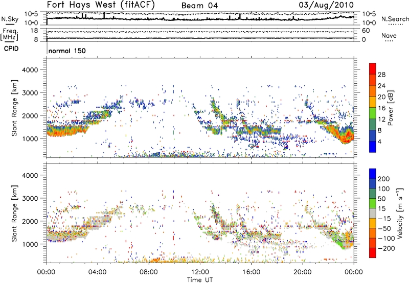The image size is (409, 283).
Task: Click the -100 label on the velocity scale
Action: point(387,239)
